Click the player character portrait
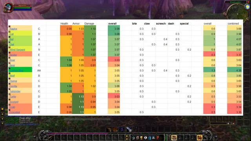 tap(8, 8)
